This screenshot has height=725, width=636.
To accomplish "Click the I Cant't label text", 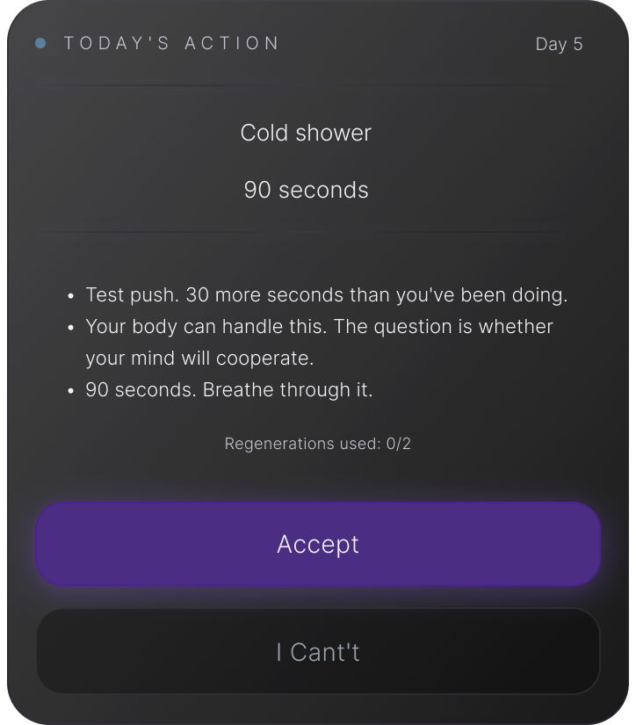I will [x=318, y=652].
